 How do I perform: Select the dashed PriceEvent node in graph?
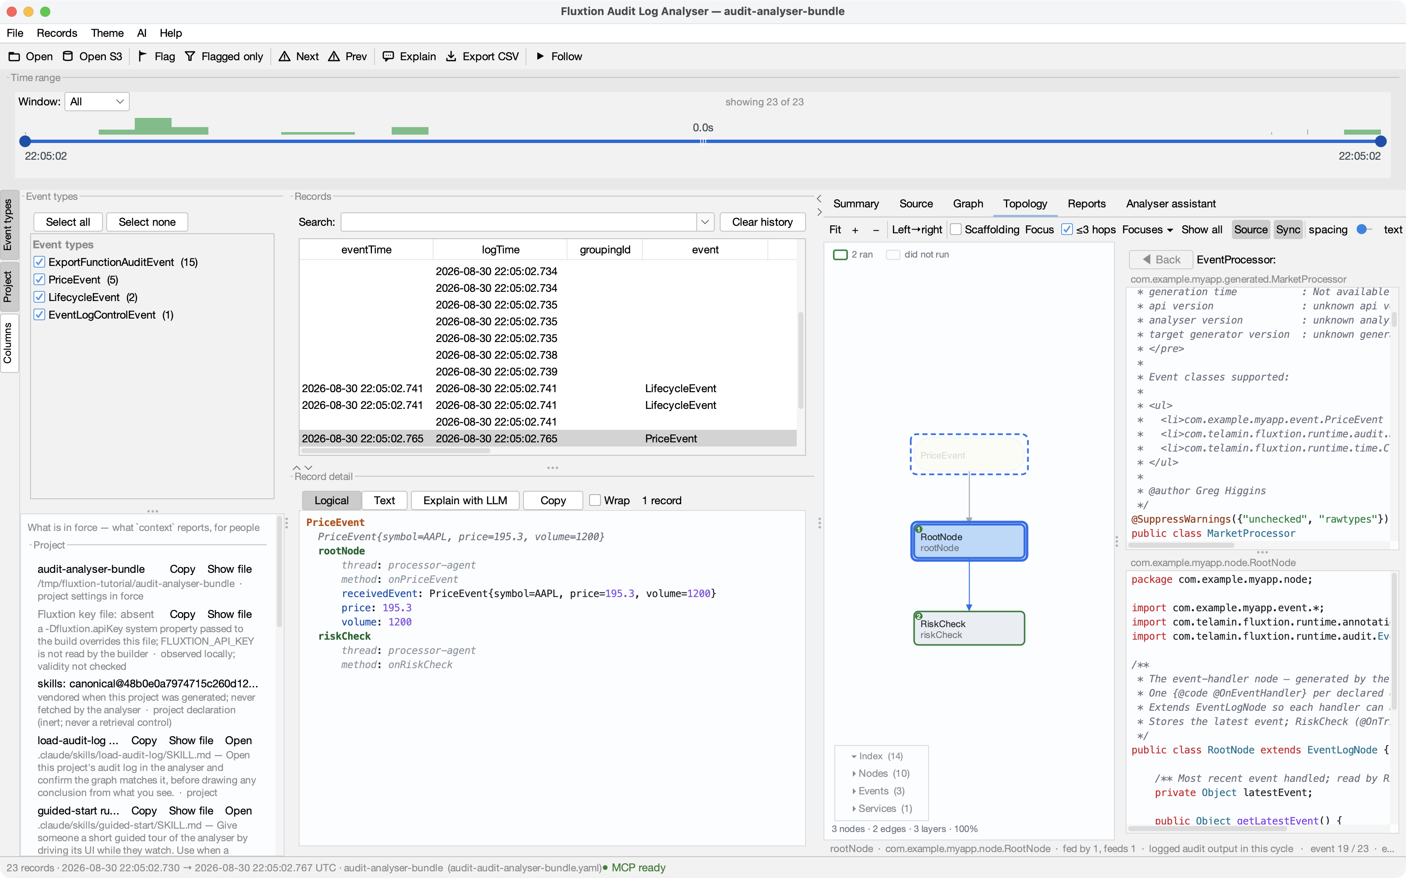pyautogui.click(x=969, y=455)
